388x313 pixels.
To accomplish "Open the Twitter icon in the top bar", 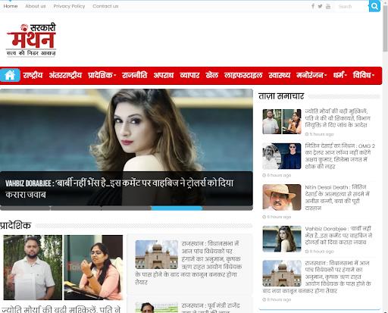I will [x=320, y=6].
